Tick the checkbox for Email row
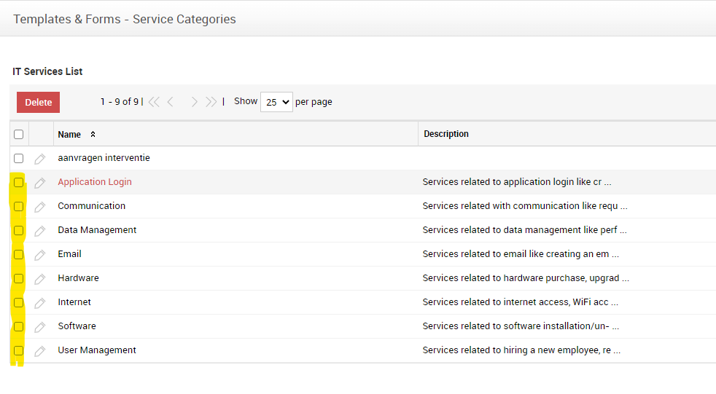 tap(19, 254)
